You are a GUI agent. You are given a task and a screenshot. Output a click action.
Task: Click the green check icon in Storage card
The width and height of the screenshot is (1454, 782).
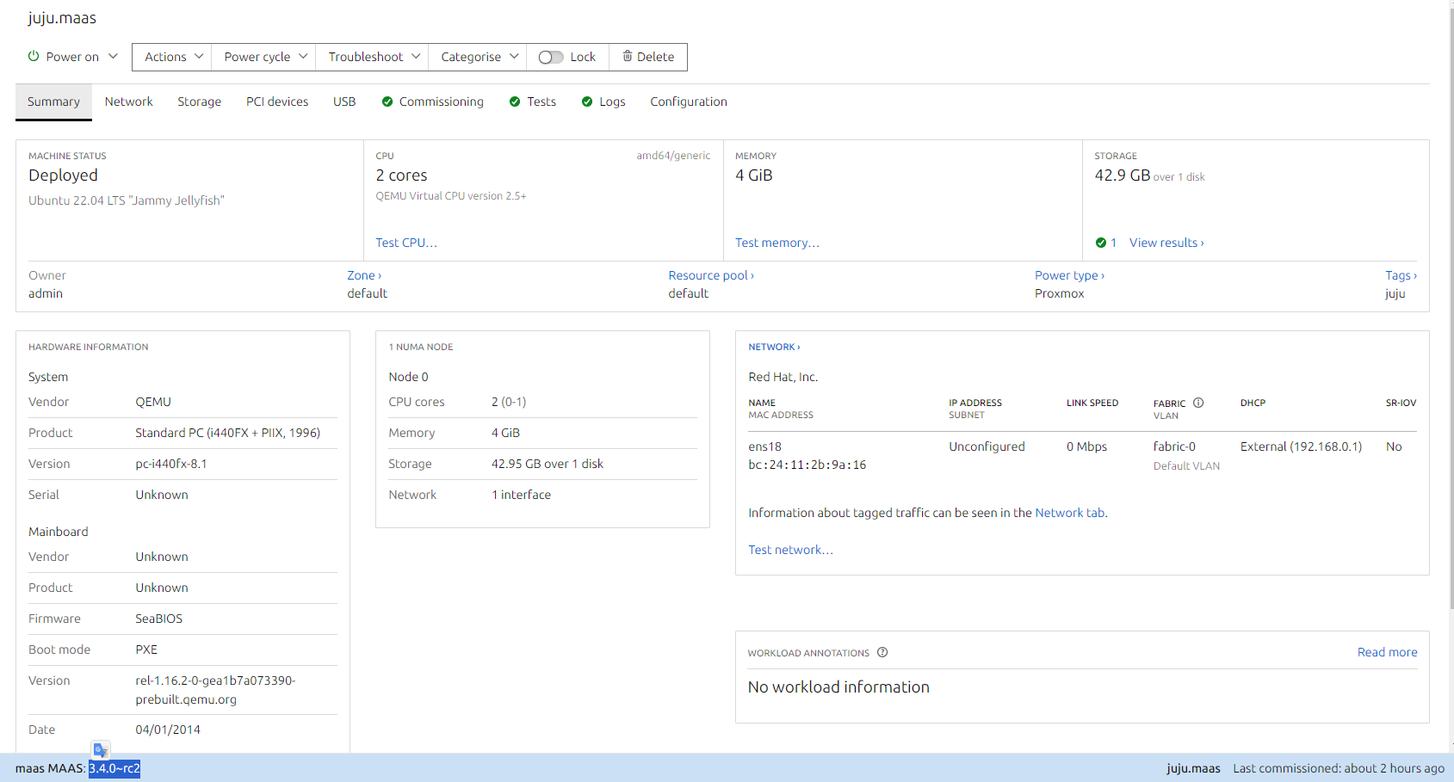(1101, 243)
